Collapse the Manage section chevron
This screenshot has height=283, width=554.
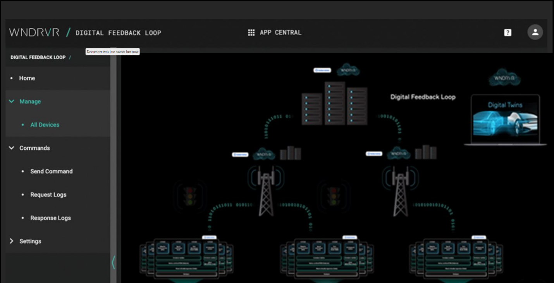(12, 101)
